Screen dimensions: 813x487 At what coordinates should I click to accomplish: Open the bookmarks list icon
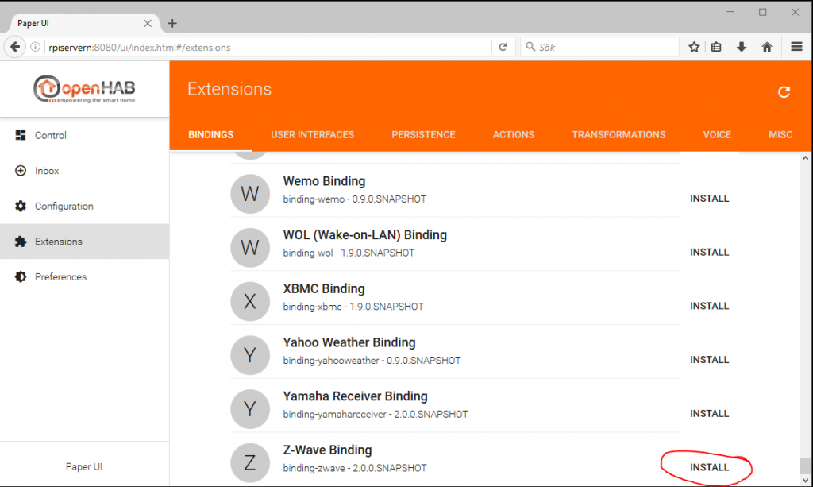pos(716,47)
